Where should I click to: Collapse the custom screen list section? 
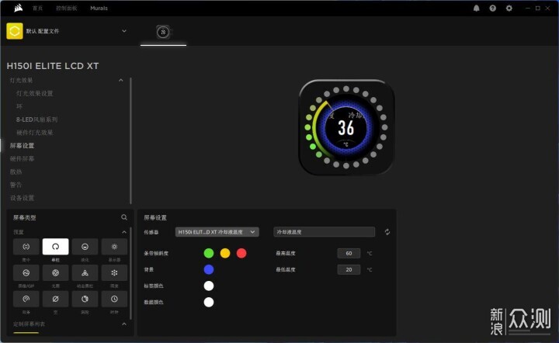pos(124,324)
